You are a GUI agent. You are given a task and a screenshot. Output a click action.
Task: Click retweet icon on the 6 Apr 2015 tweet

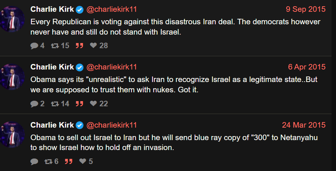tap(55, 104)
